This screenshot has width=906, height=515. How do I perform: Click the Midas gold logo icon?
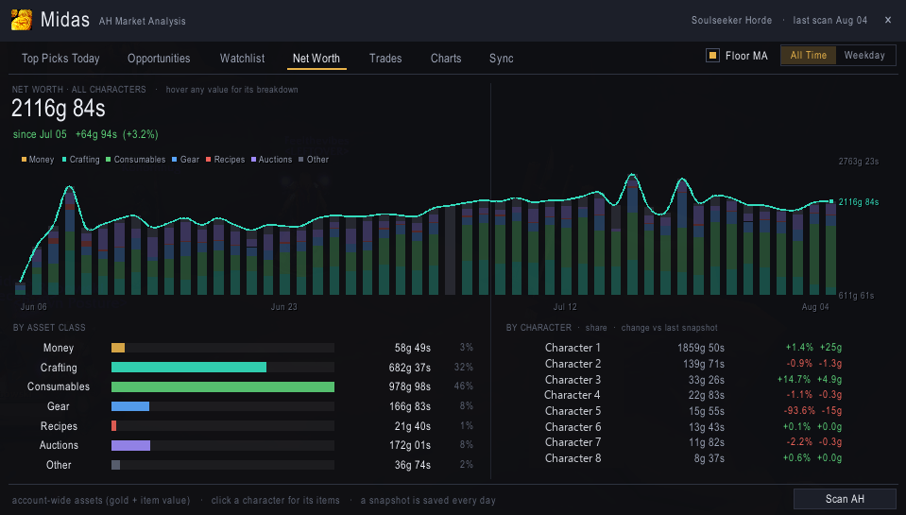click(x=22, y=20)
